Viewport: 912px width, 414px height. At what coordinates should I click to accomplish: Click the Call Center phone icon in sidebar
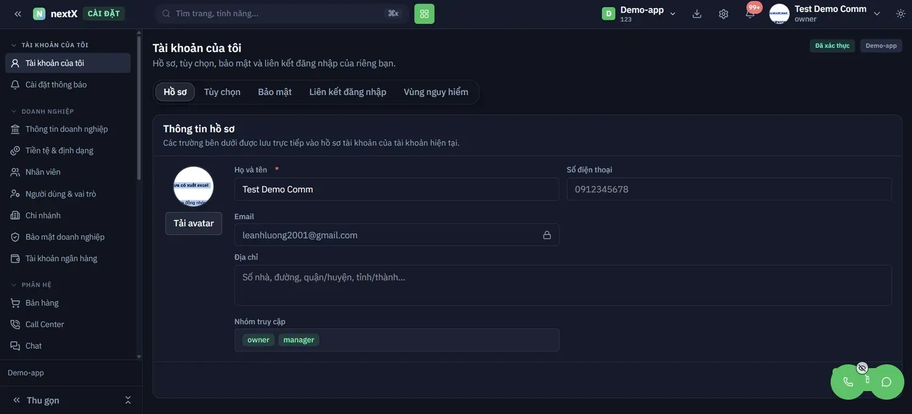pos(15,324)
